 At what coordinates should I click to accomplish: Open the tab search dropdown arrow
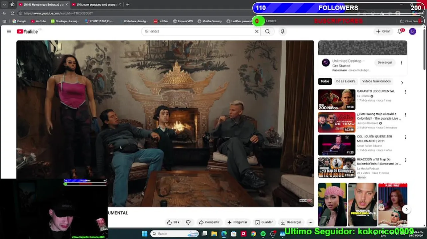click(x=4, y=5)
